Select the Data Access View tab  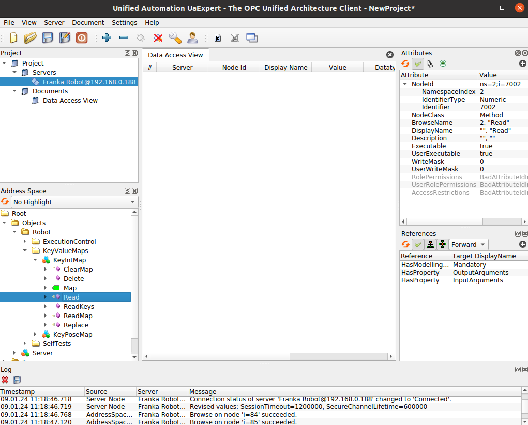click(x=175, y=55)
